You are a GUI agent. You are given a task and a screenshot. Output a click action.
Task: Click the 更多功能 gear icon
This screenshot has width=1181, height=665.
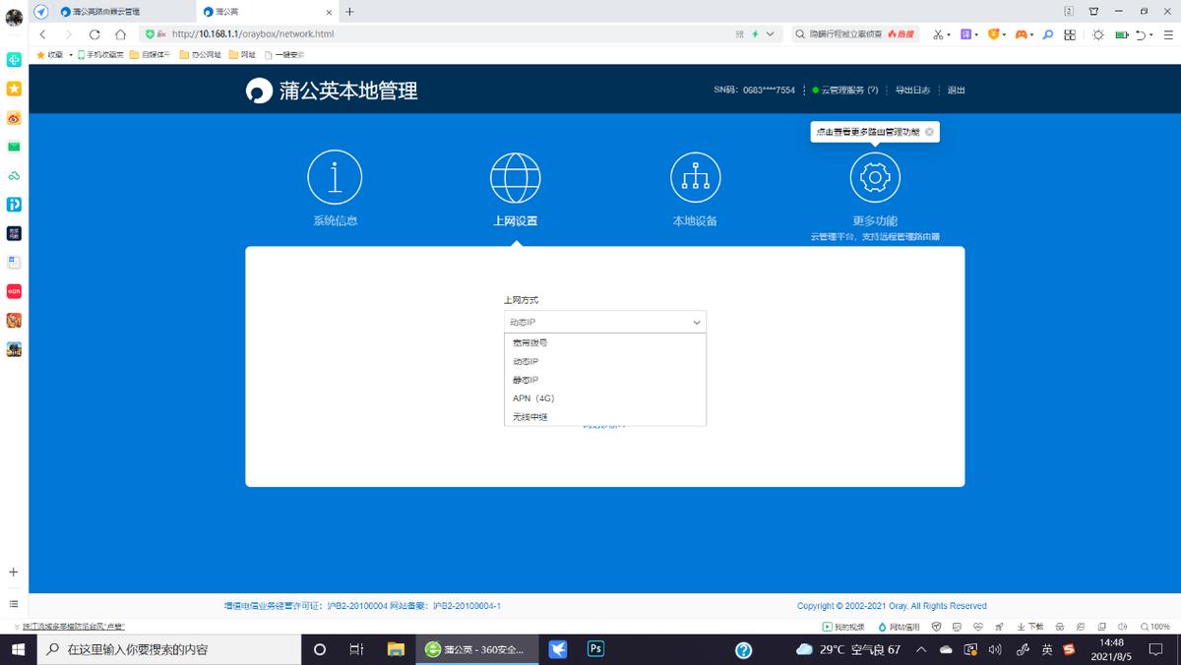tap(874, 177)
